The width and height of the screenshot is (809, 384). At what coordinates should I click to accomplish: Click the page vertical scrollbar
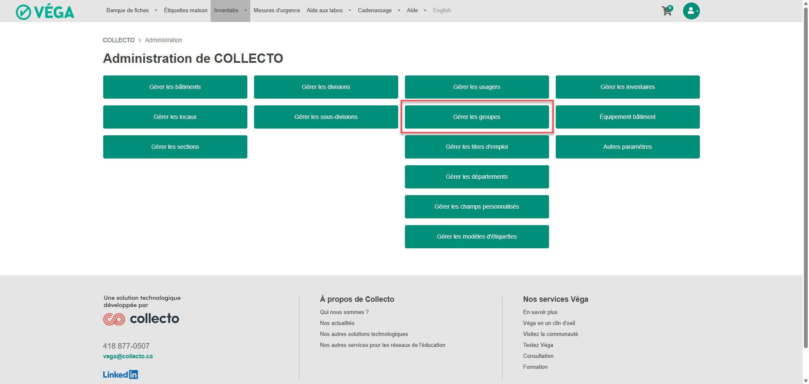806,169
